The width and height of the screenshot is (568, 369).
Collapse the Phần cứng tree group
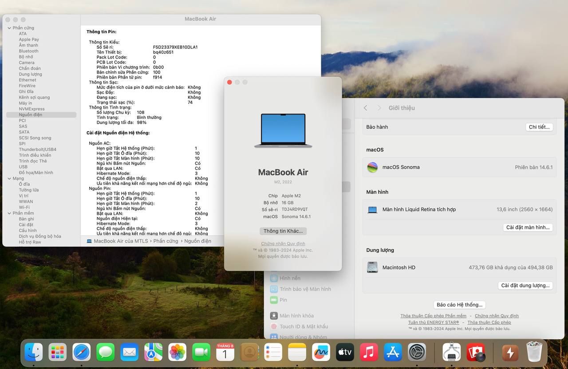9,28
